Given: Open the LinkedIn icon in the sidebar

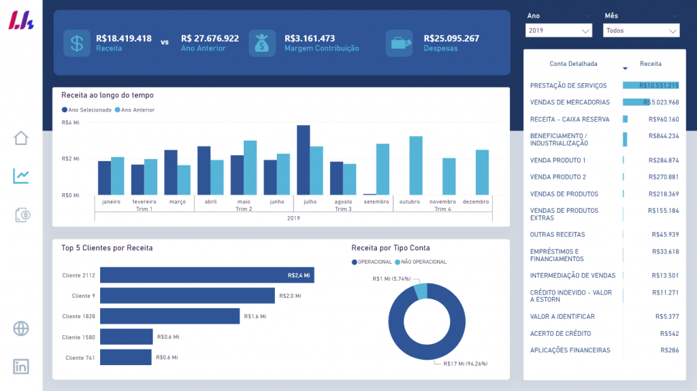Looking at the screenshot, I should pyautogui.click(x=21, y=366).
